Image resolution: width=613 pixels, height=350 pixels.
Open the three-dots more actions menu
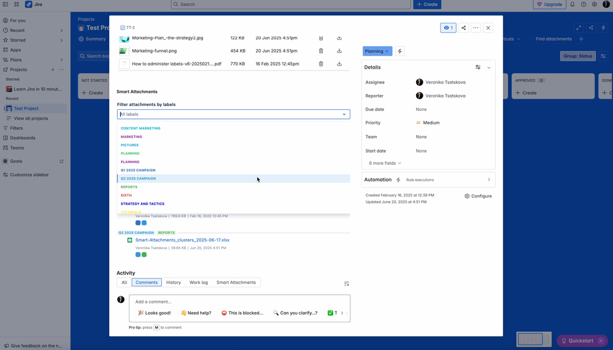[476, 28]
